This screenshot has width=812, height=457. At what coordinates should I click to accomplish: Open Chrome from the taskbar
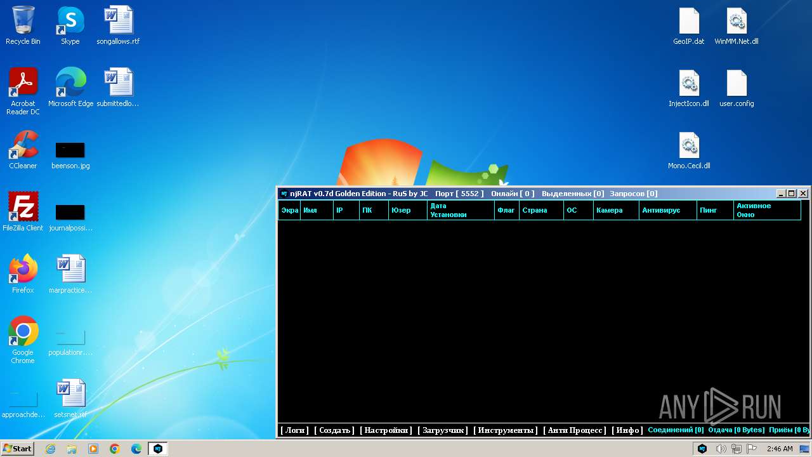[115, 449]
